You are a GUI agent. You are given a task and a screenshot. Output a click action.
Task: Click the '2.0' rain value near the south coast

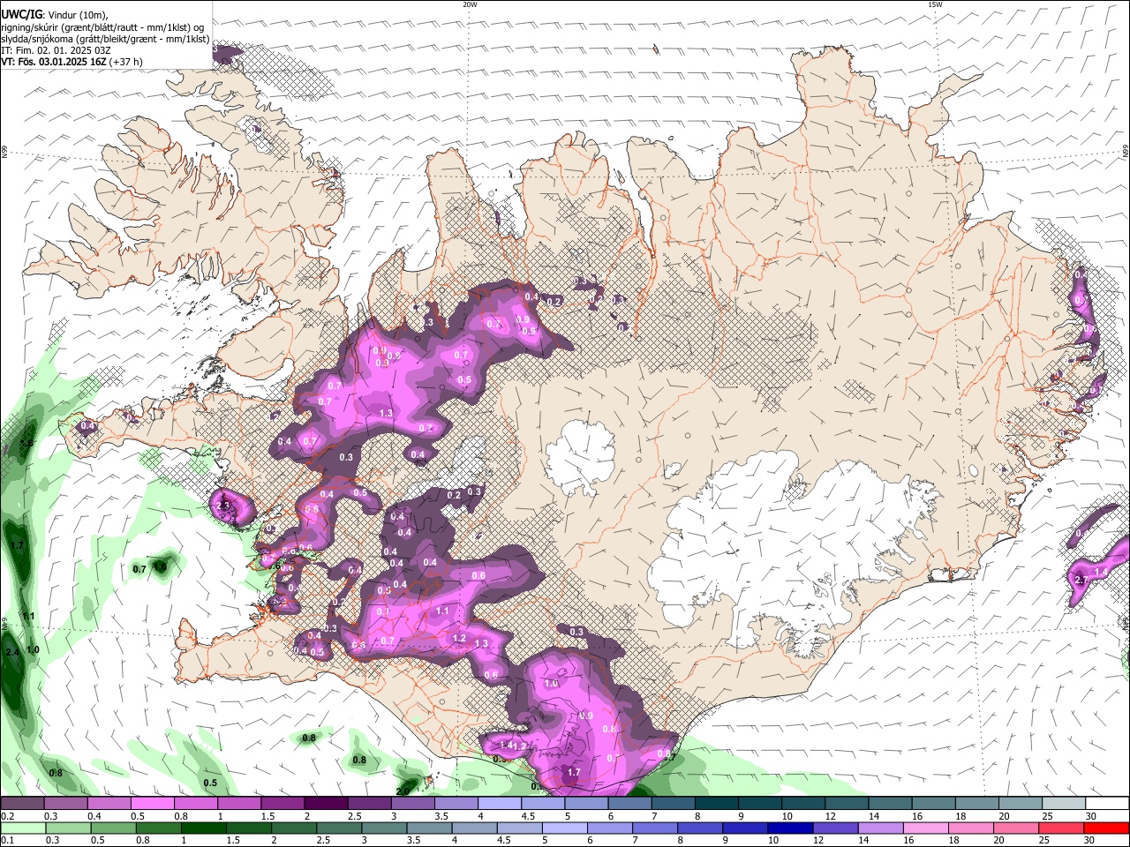(x=404, y=791)
